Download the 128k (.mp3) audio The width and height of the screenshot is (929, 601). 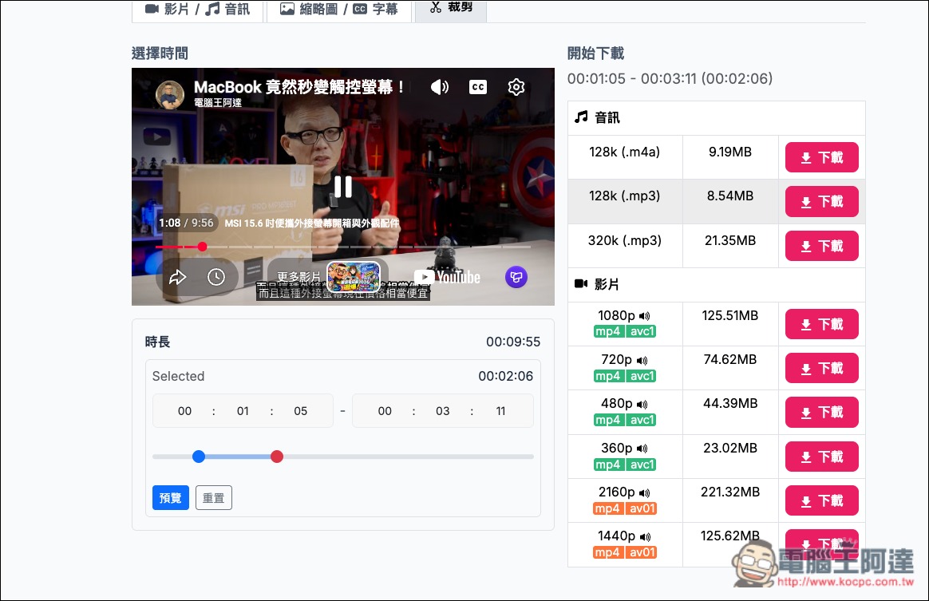pyautogui.click(x=822, y=201)
